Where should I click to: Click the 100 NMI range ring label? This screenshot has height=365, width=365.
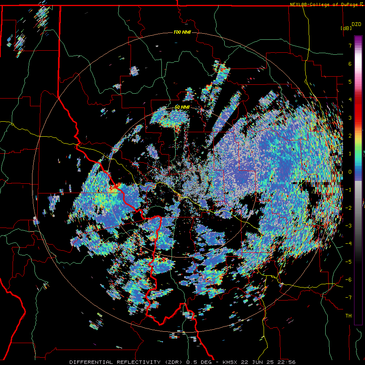(x=182, y=32)
